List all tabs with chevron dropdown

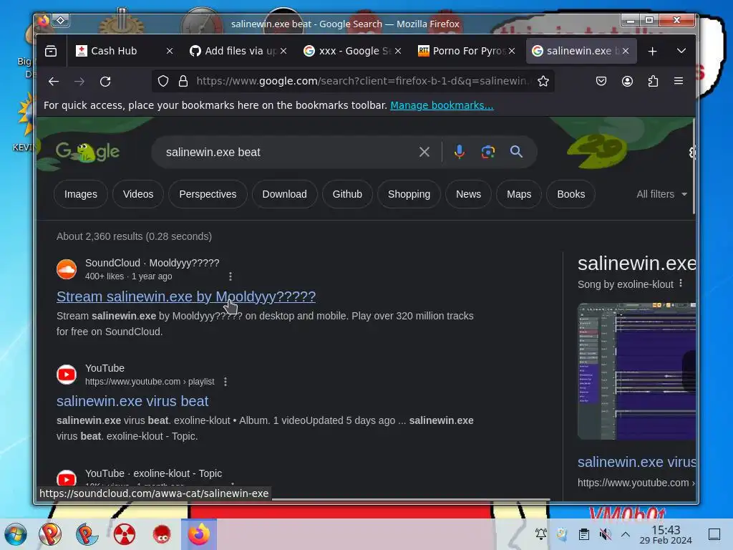tap(681, 51)
